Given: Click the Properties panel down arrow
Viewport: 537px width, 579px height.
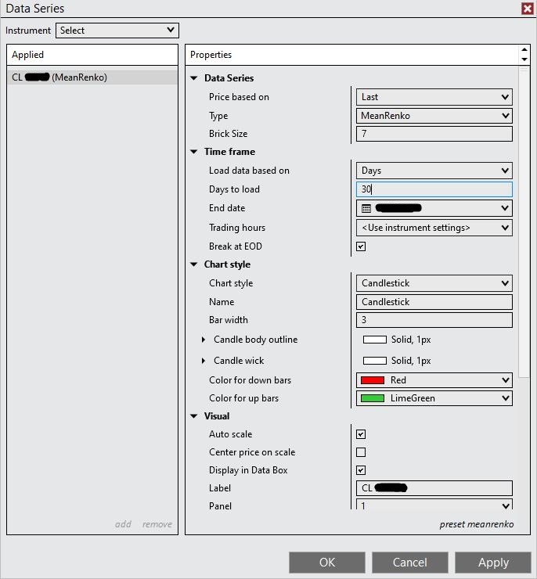Looking at the screenshot, I should (x=524, y=59).
